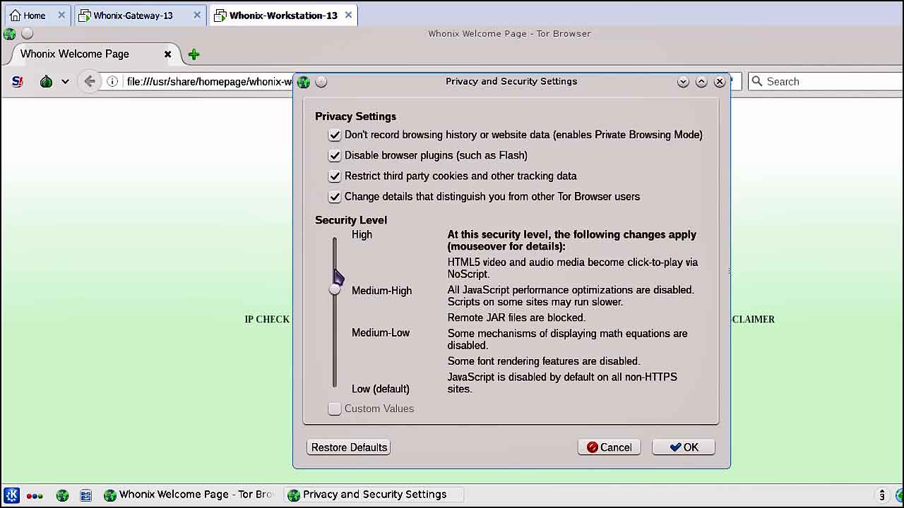
Task: Click the NoScript toolbar icon
Action: click(18, 81)
